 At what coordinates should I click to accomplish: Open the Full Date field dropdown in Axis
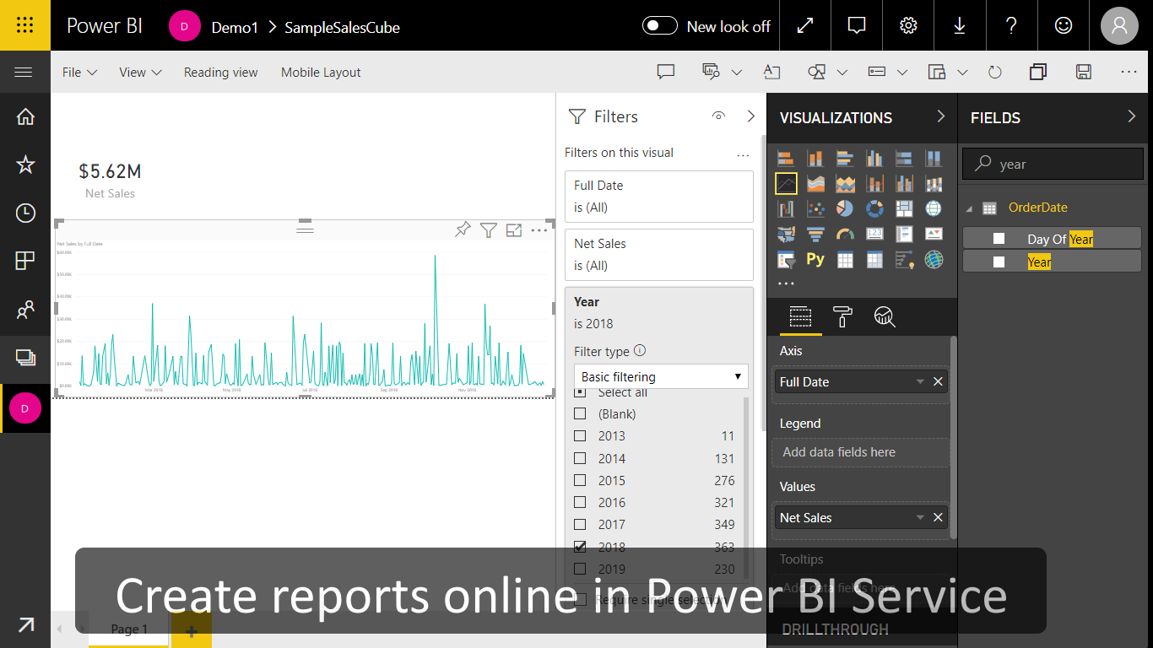coord(921,381)
